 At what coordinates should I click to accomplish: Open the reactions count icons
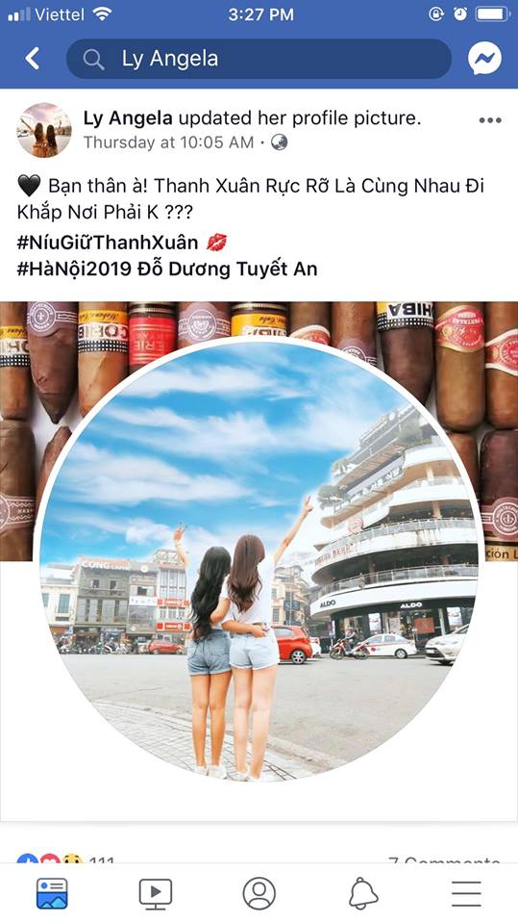click(x=50, y=860)
